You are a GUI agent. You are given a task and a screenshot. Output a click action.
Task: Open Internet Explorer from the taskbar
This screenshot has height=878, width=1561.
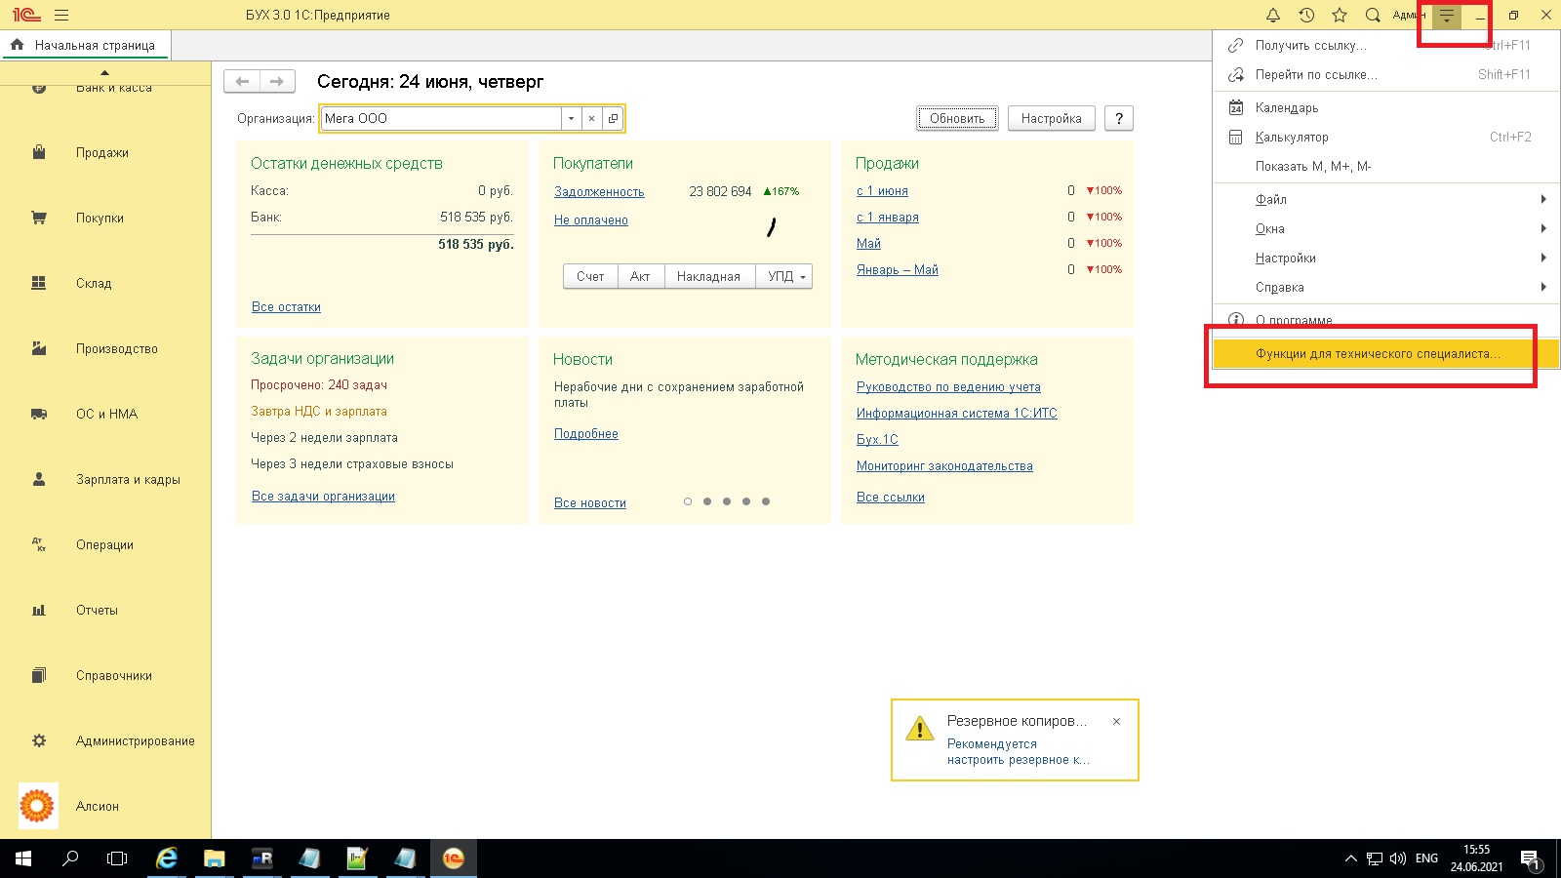(167, 858)
